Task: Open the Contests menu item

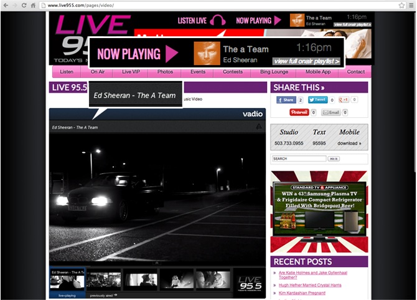Action: [x=233, y=72]
